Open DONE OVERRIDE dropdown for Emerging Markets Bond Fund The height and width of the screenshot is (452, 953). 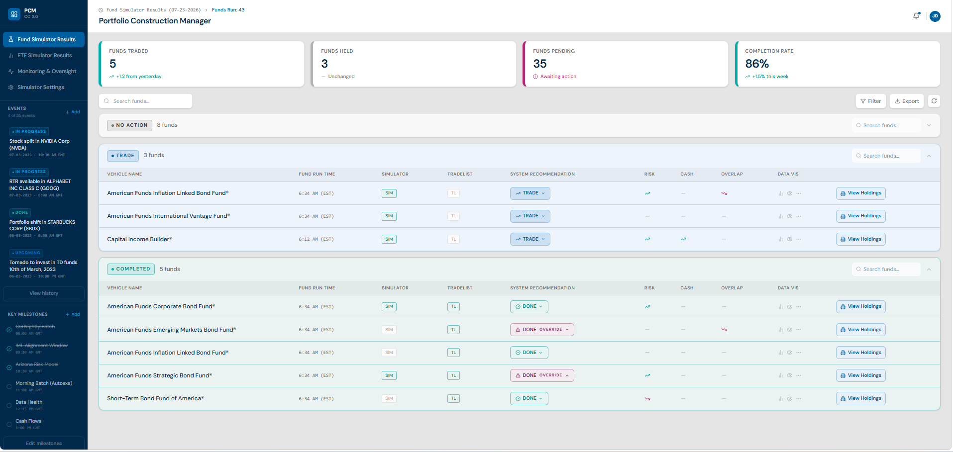tap(542, 330)
